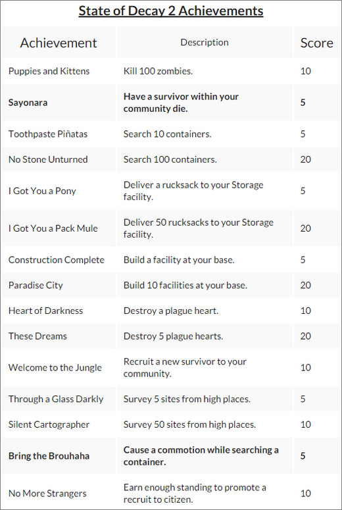Click the Paradise City achievement name

pyautogui.click(x=36, y=285)
